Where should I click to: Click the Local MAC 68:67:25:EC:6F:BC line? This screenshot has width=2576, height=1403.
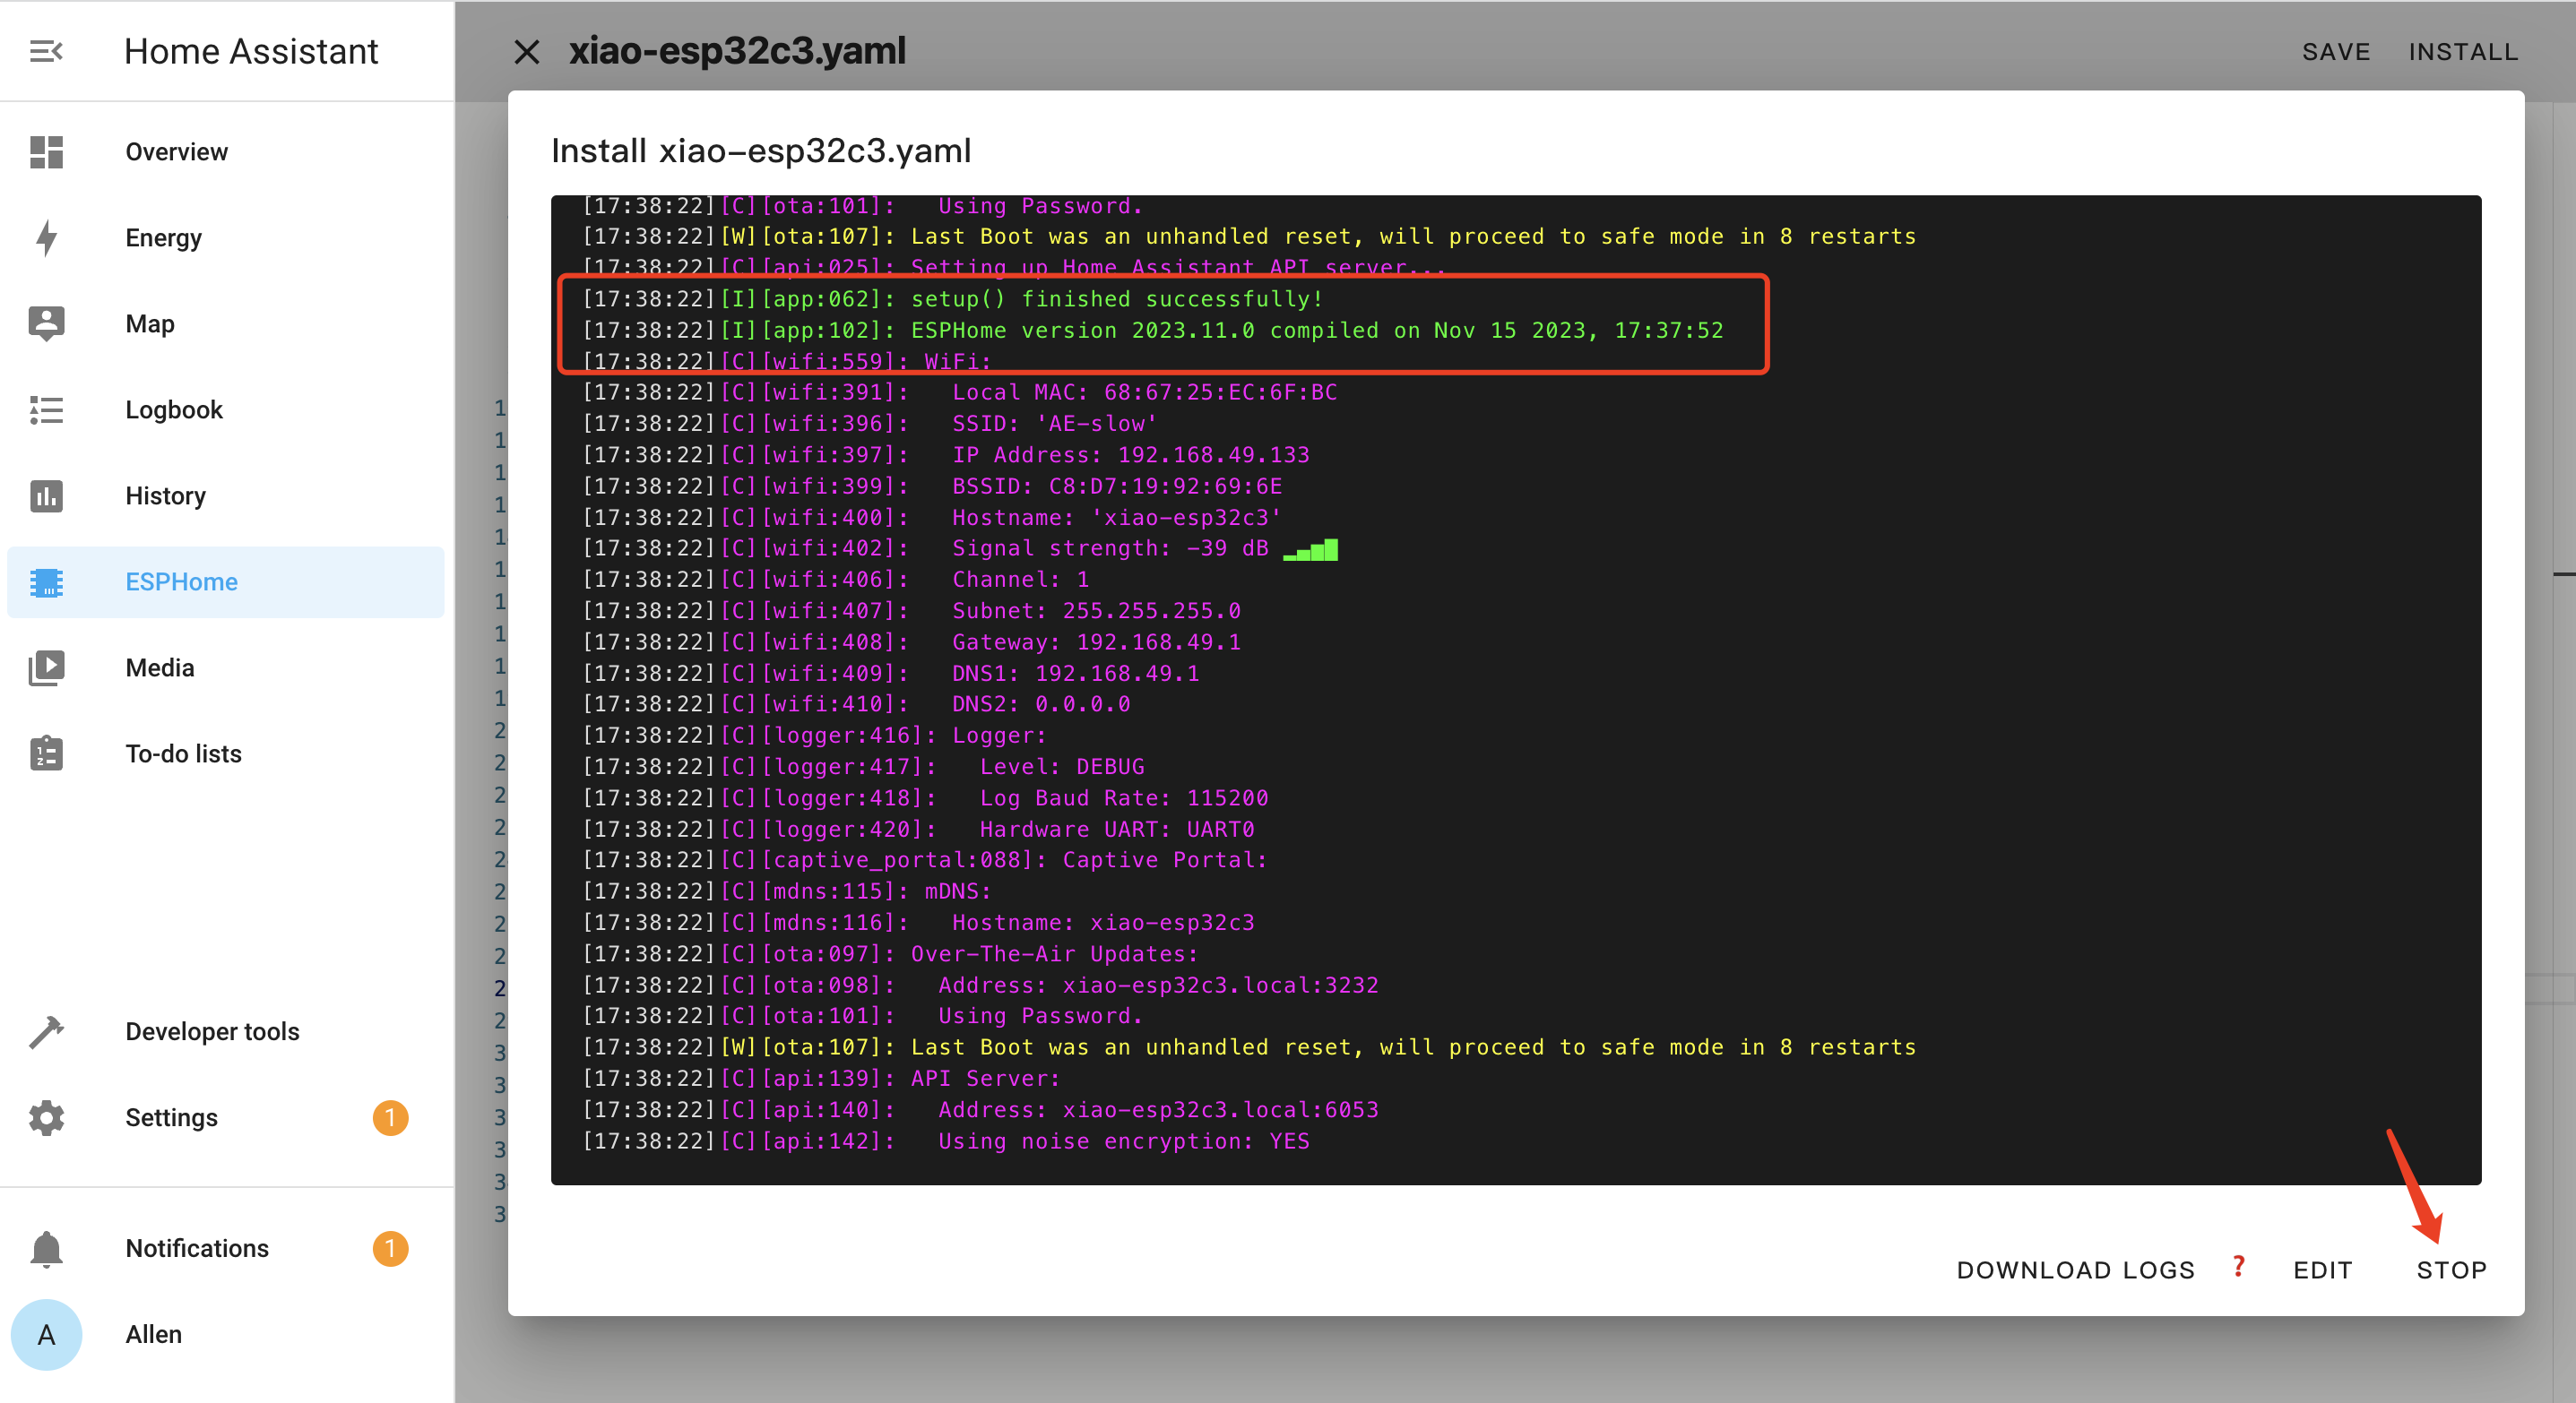point(959,392)
